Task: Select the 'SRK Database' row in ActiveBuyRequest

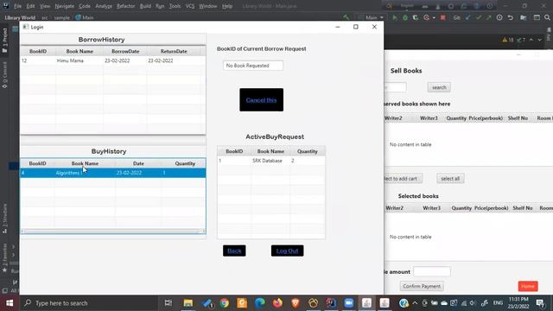Action: point(271,161)
